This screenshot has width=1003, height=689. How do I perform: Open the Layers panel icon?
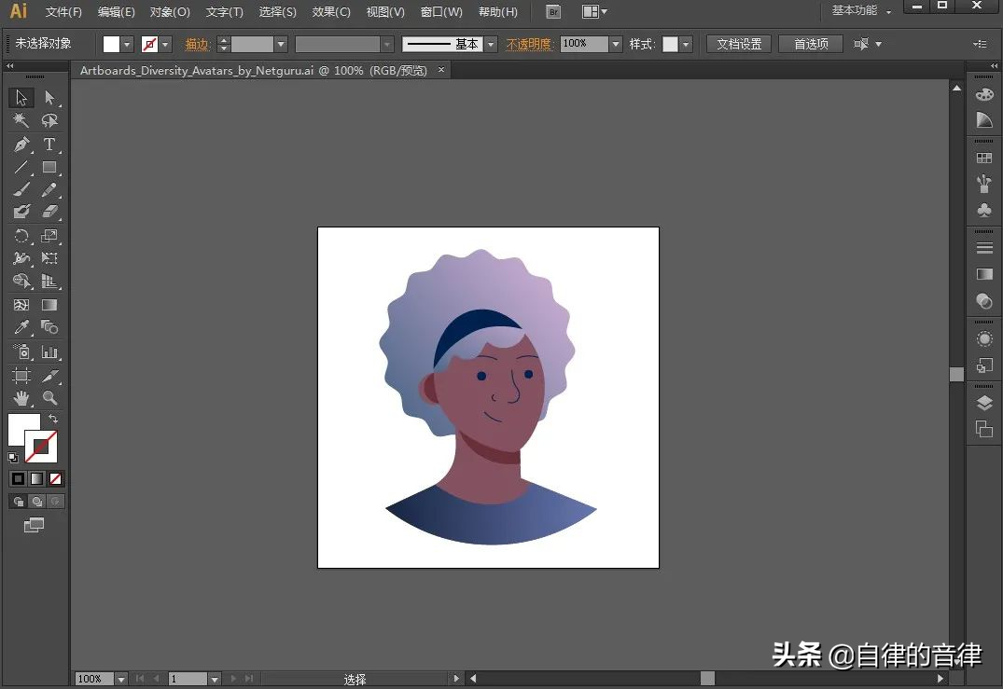pyautogui.click(x=984, y=403)
